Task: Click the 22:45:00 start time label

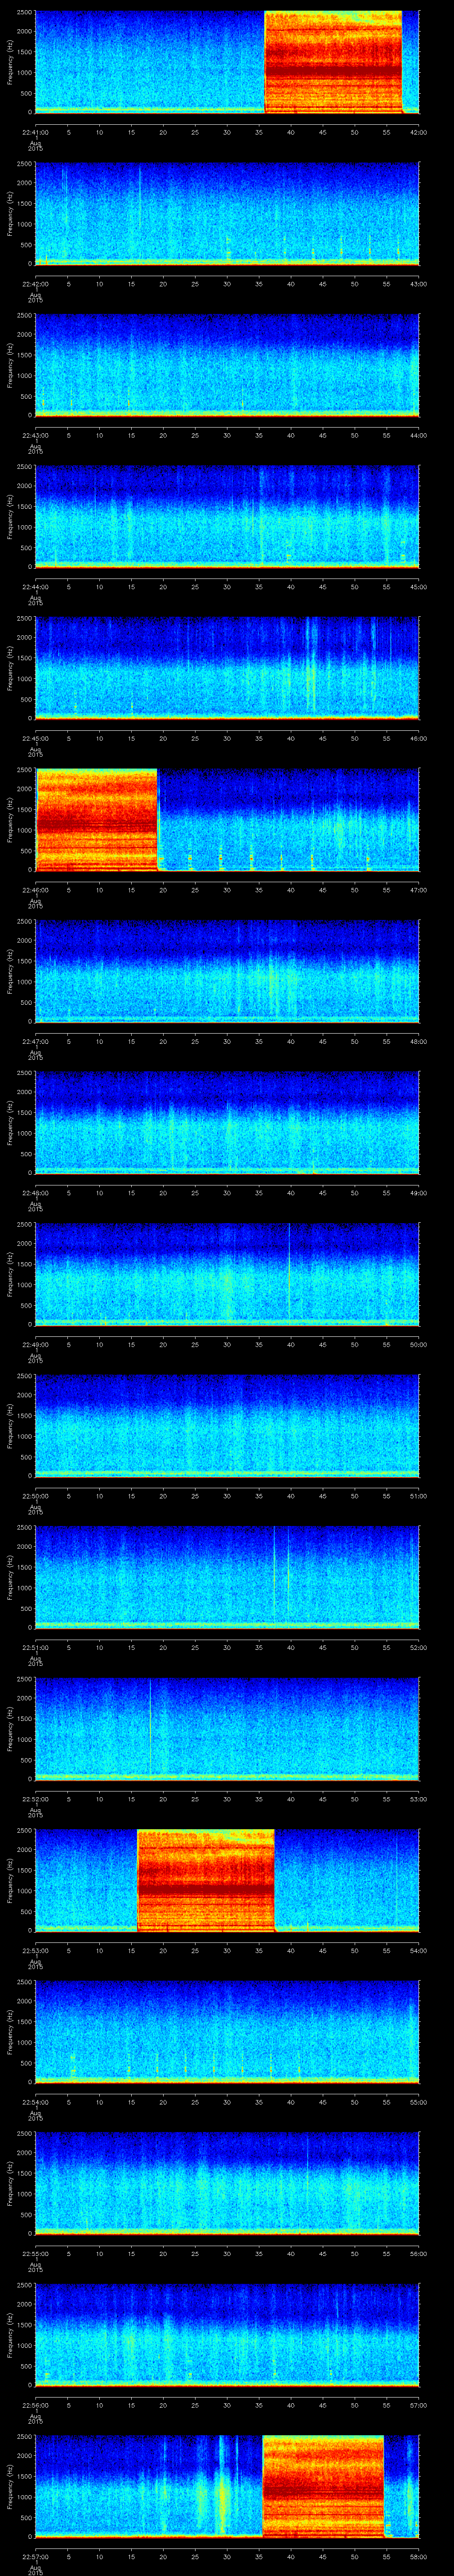Action: [x=35, y=738]
